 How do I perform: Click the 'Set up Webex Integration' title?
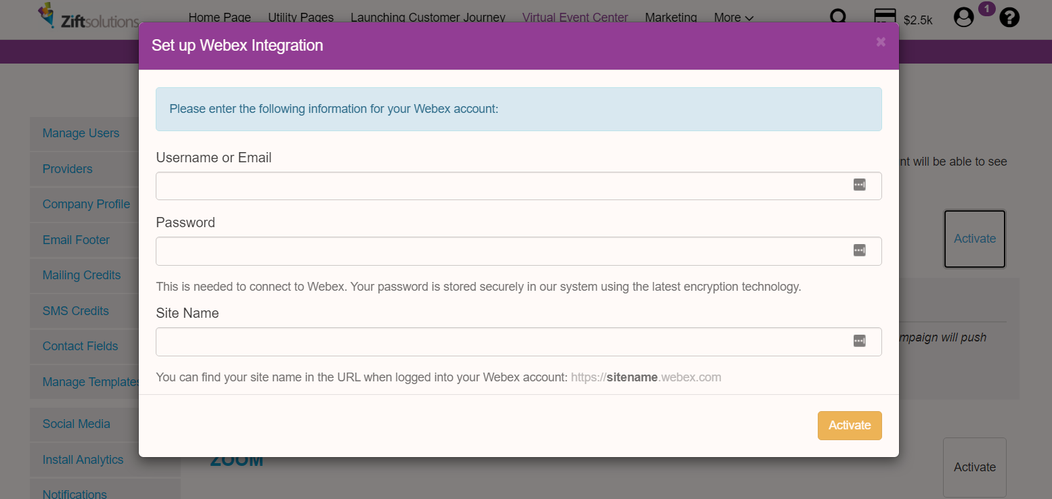click(237, 45)
